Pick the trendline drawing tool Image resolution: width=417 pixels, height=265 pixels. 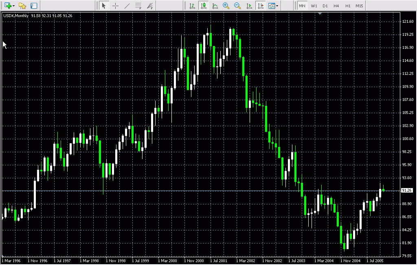click(x=127, y=6)
